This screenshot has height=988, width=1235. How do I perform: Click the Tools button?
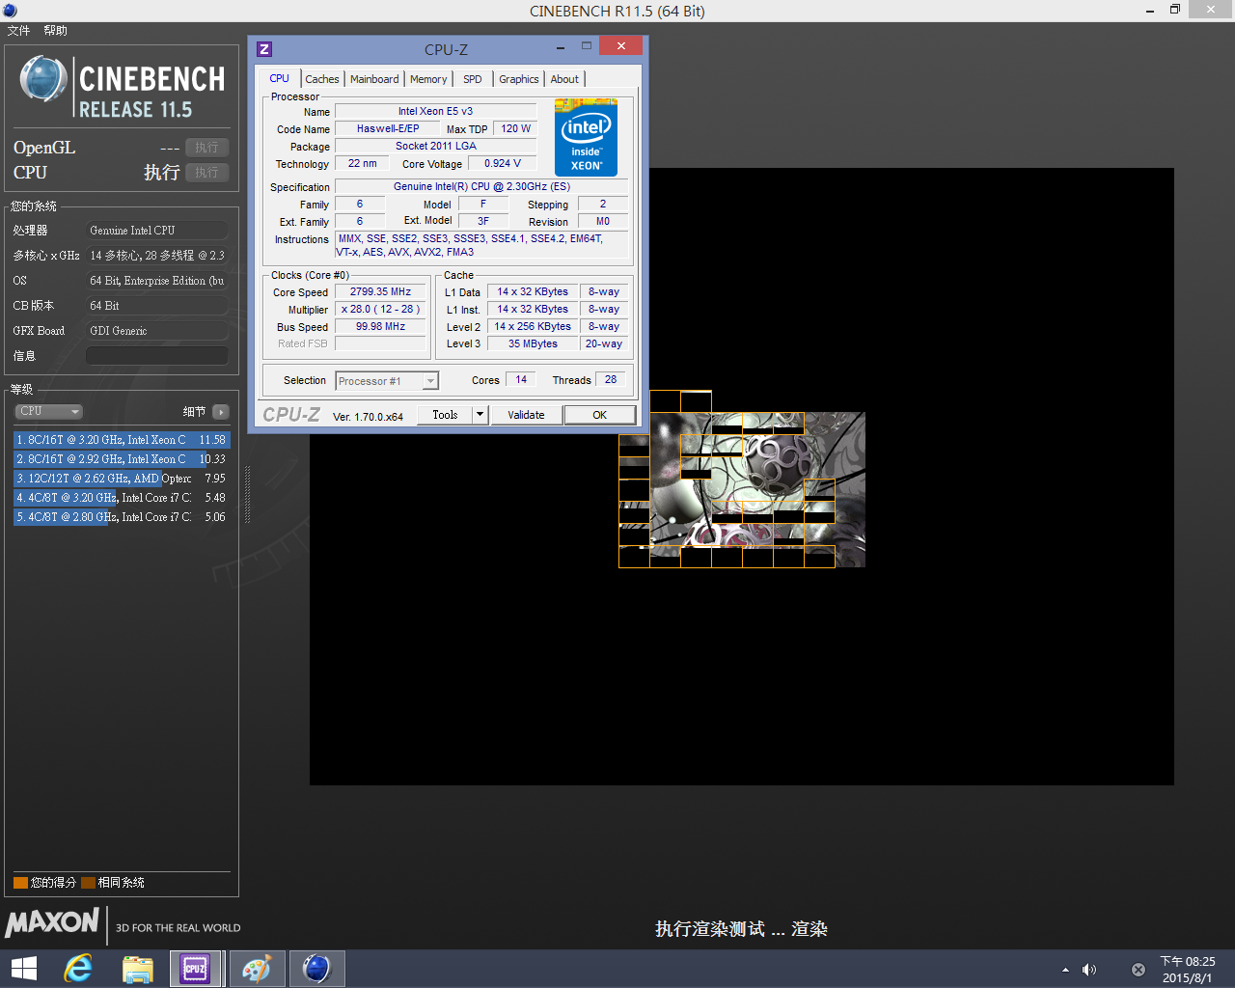click(445, 415)
